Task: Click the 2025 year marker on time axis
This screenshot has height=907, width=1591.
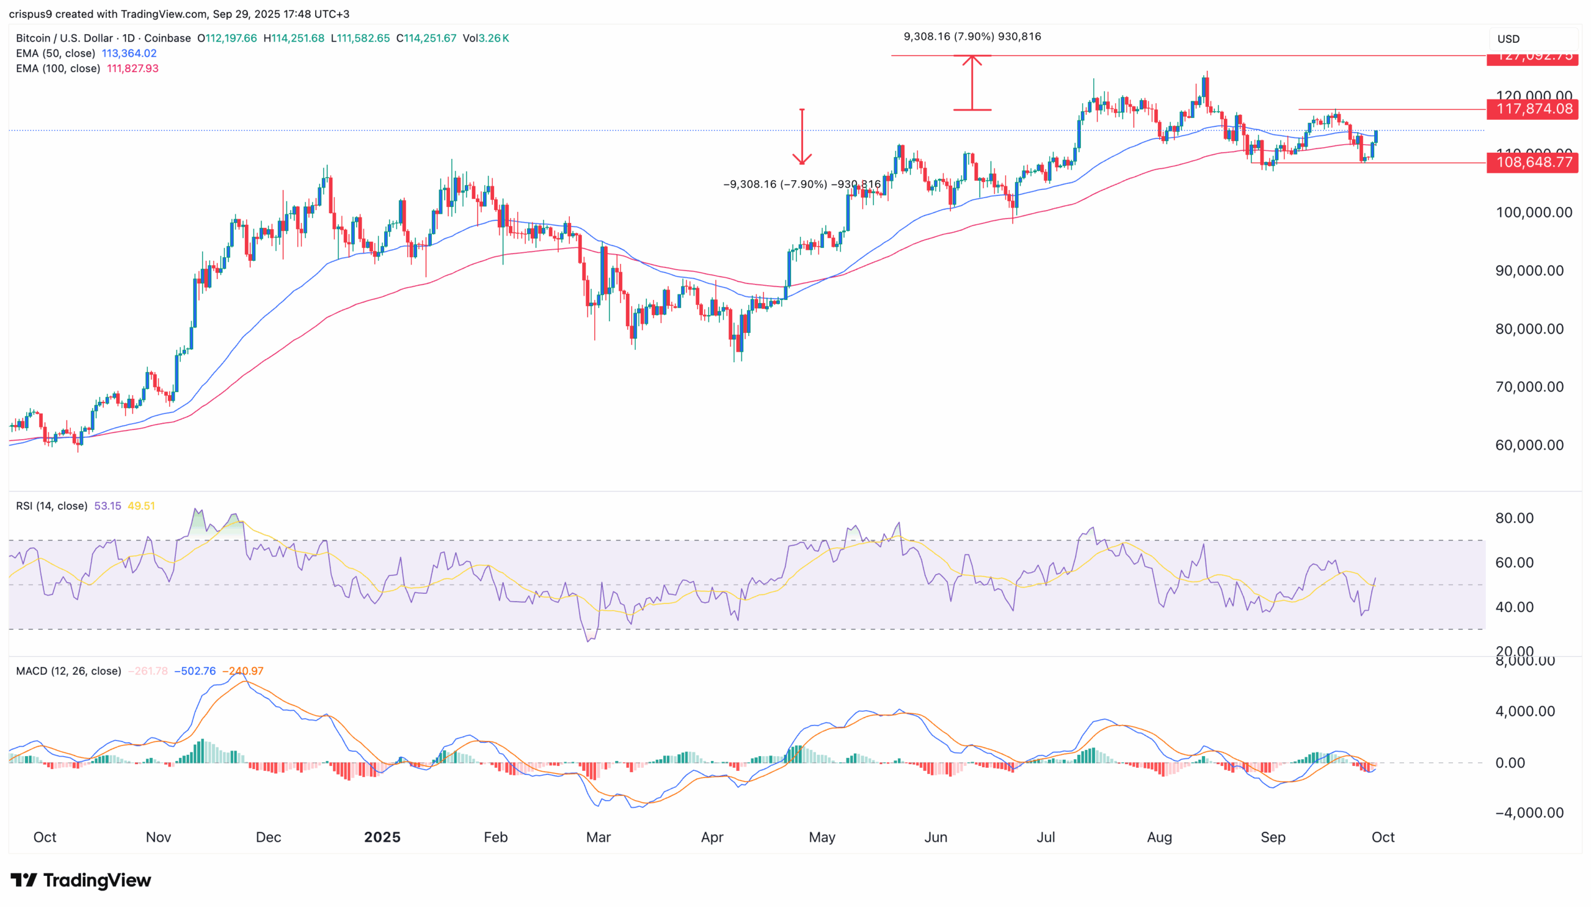Action: coord(382,837)
